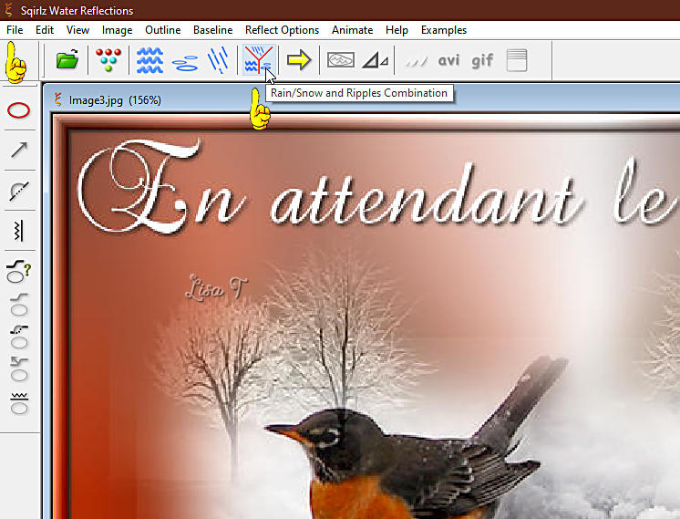Open the Baseline menu

pos(213,30)
